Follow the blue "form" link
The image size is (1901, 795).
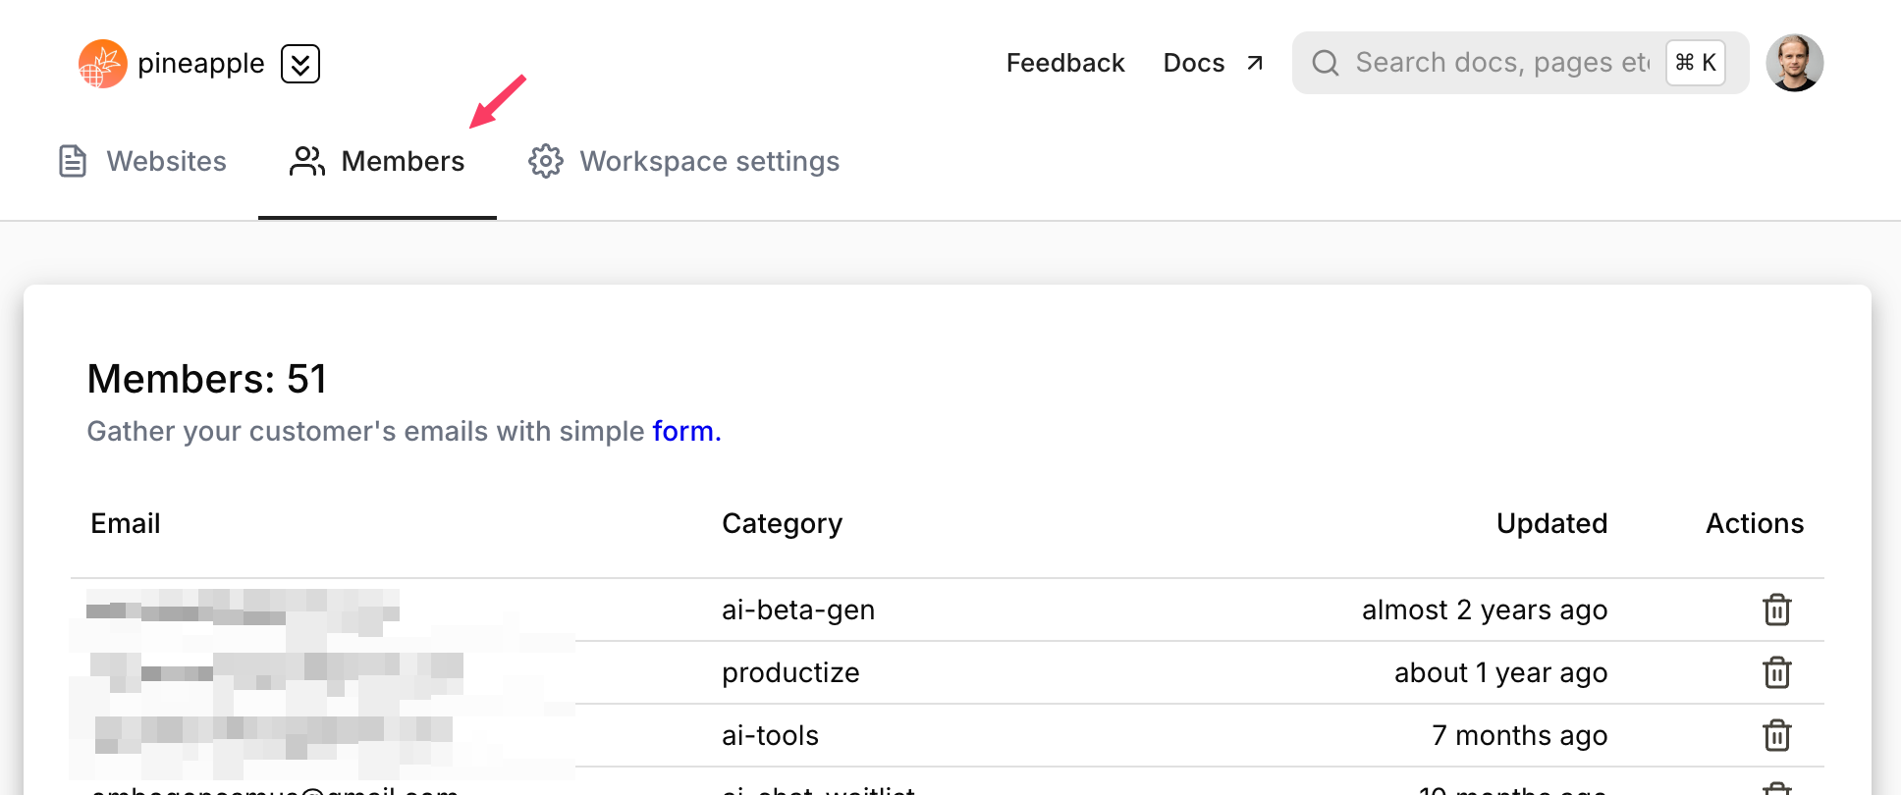pyautogui.click(x=686, y=431)
